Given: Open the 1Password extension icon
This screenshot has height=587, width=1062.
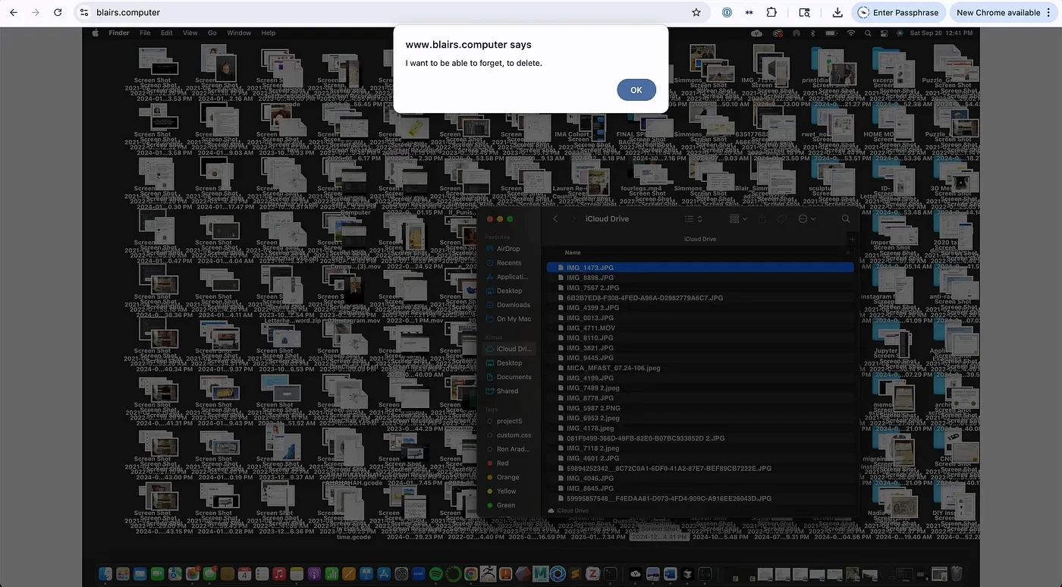Looking at the screenshot, I should 727,13.
